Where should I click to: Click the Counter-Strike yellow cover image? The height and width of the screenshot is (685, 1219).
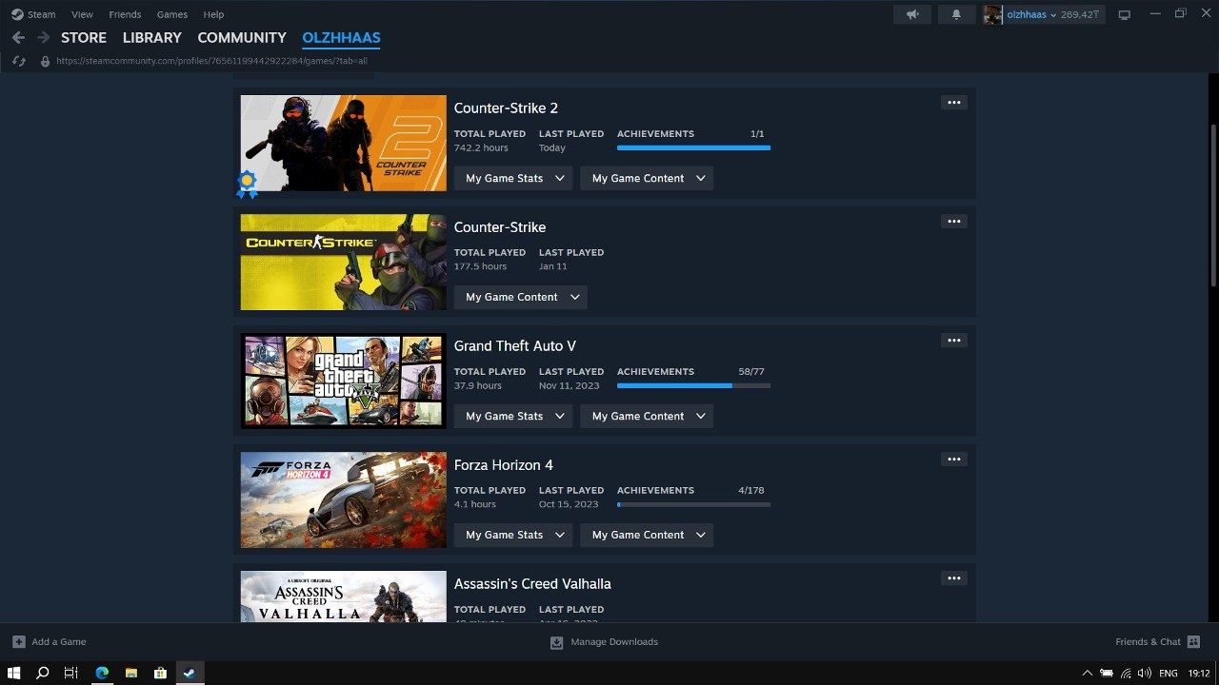[343, 262]
